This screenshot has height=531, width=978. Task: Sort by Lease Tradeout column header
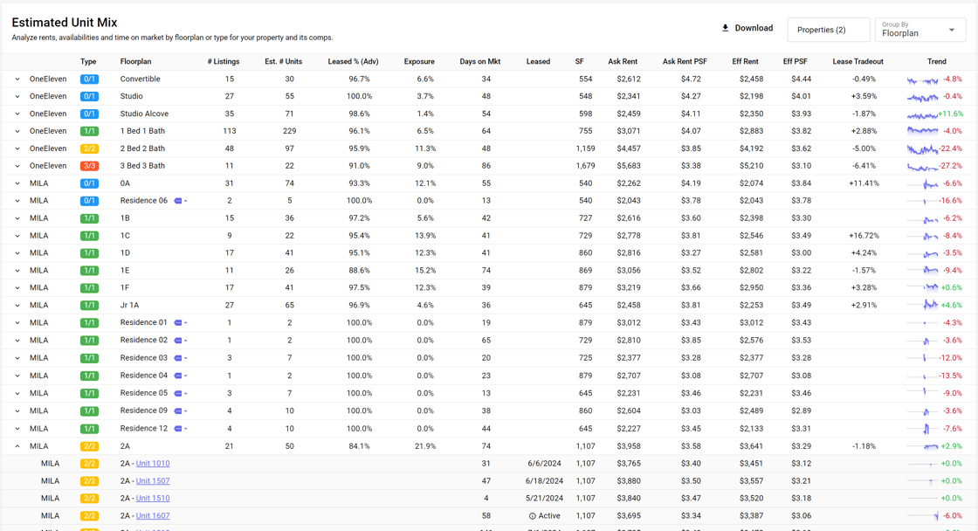(857, 61)
